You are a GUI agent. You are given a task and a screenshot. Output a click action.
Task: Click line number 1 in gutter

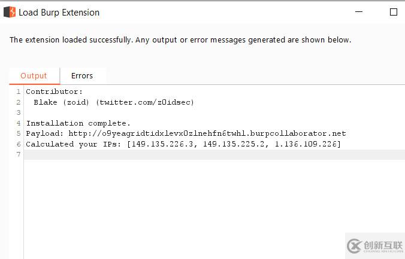click(x=19, y=92)
